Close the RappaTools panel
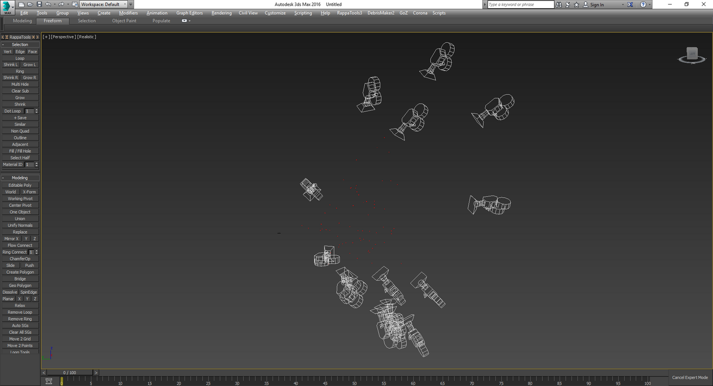Screen dimensions: 713x386 tap(34, 37)
